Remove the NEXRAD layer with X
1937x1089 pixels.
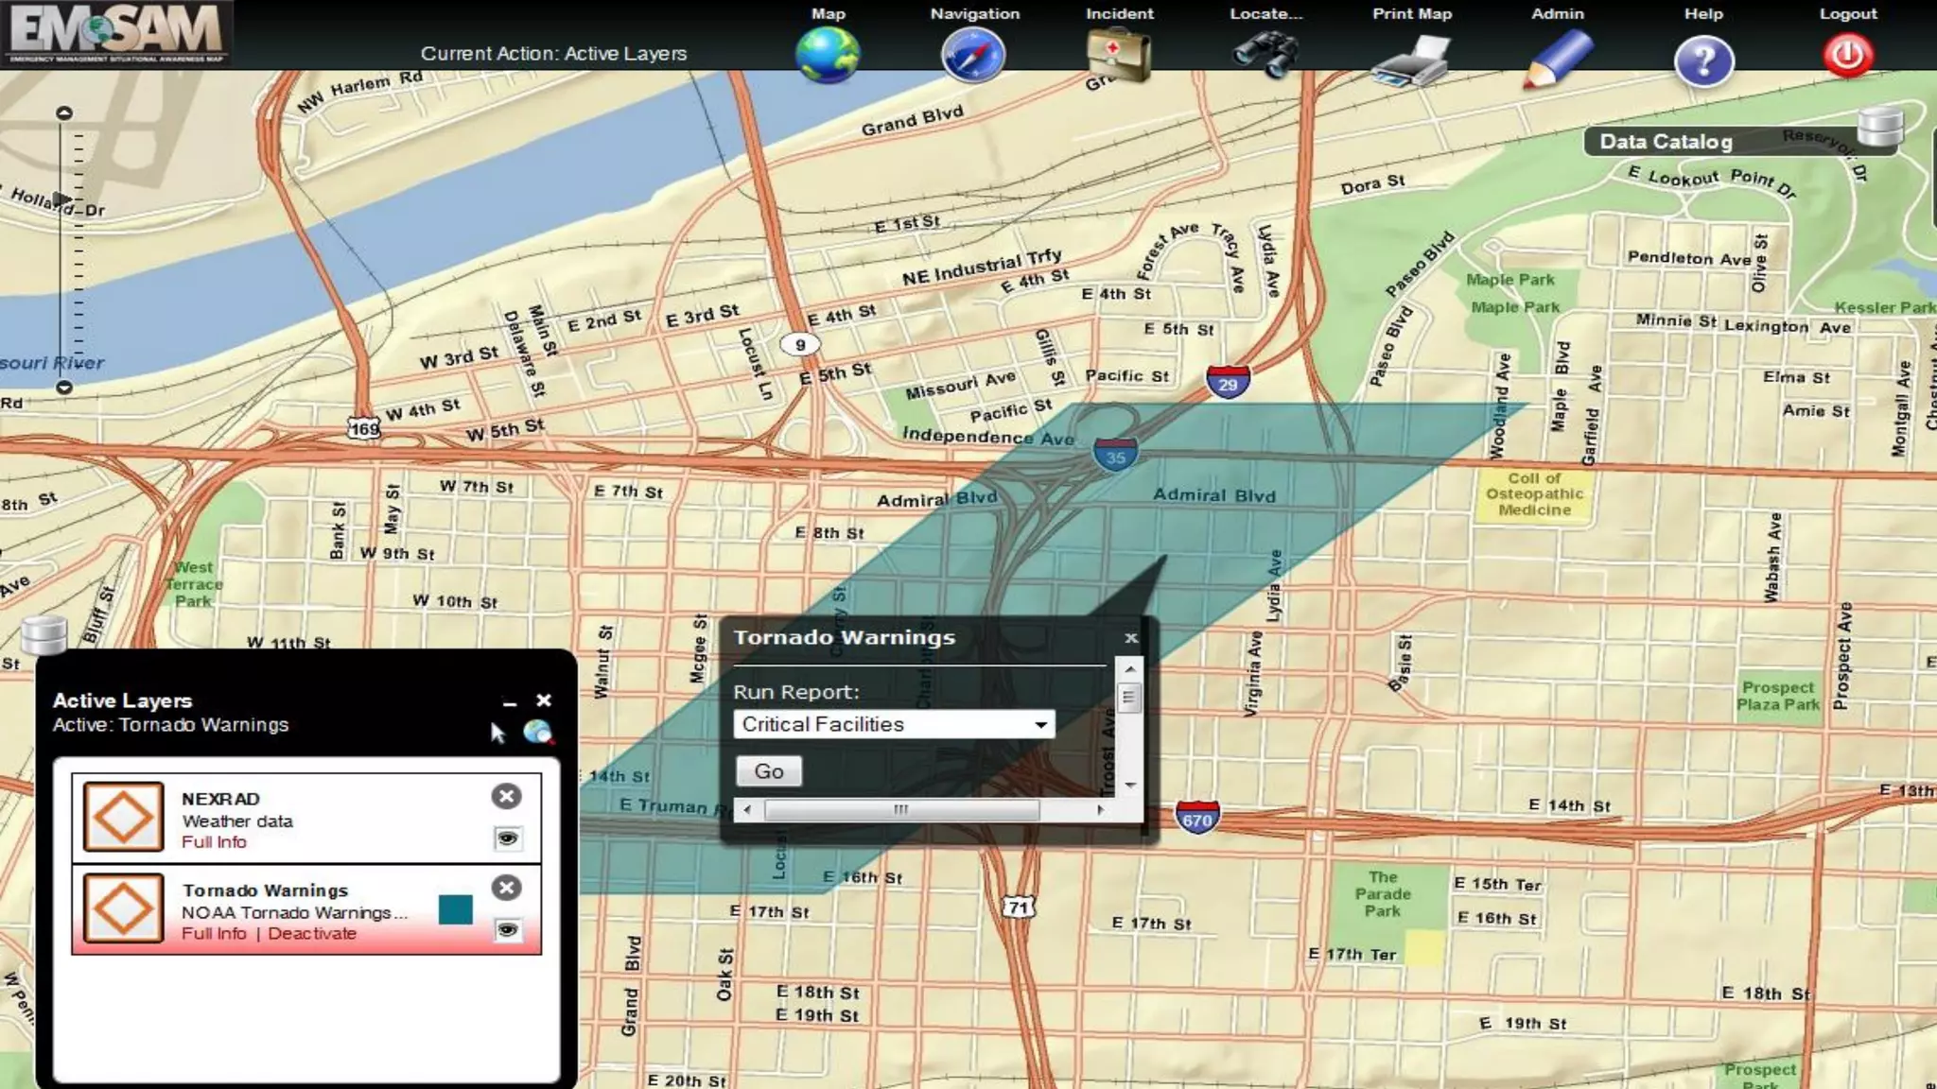[x=507, y=796]
